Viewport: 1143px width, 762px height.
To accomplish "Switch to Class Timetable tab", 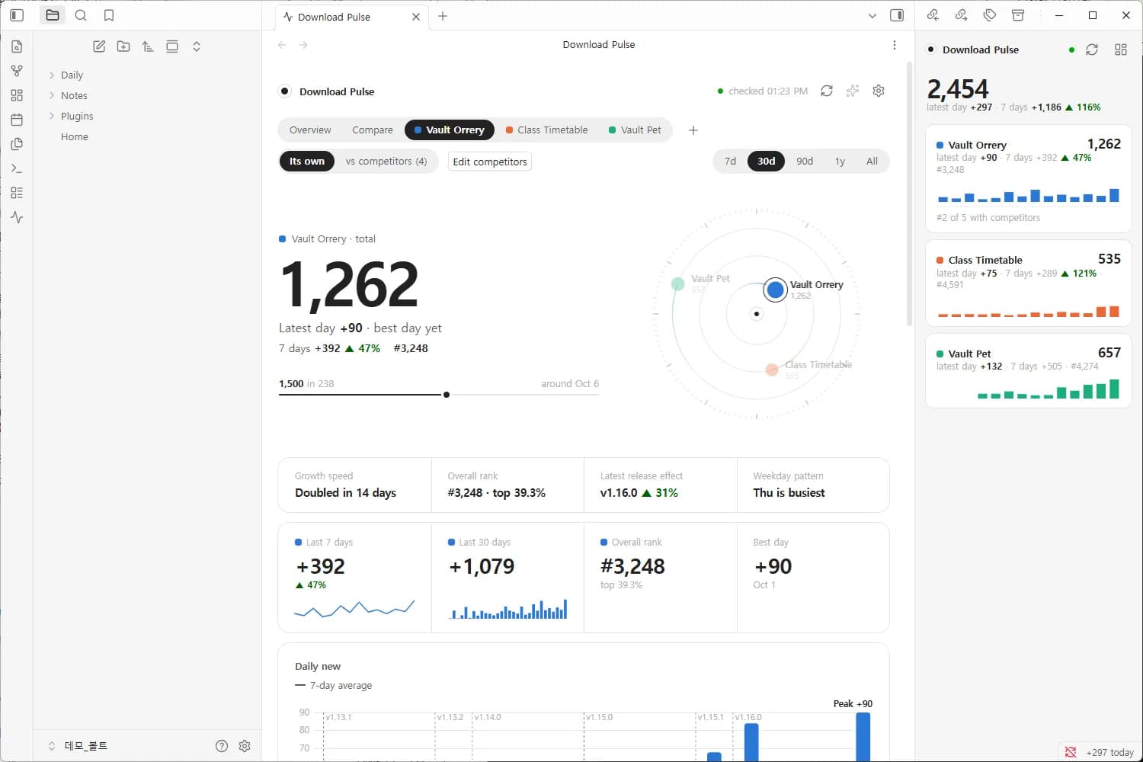I will click(x=547, y=130).
